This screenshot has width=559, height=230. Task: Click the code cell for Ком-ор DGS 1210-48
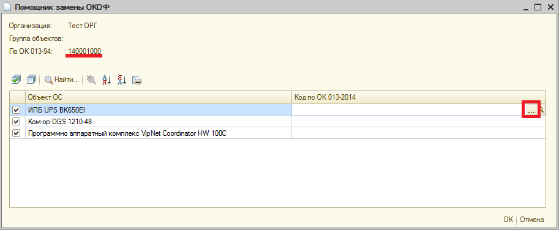point(419,121)
